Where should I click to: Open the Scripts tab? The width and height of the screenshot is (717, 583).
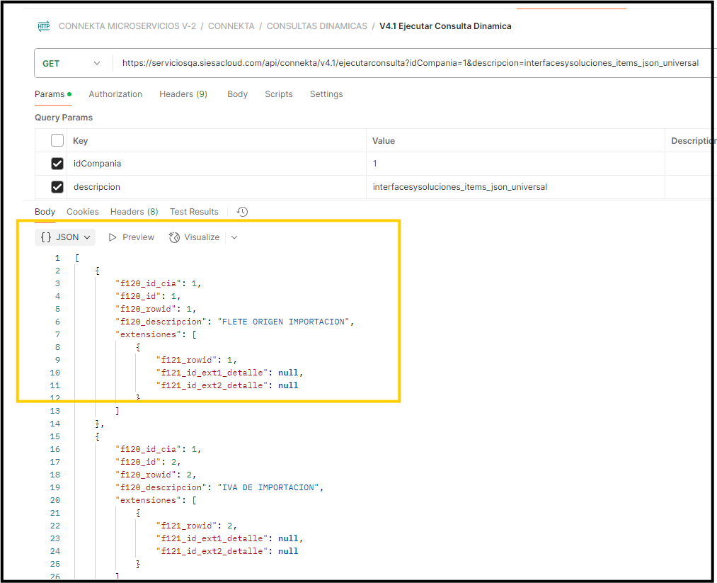[x=278, y=94]
